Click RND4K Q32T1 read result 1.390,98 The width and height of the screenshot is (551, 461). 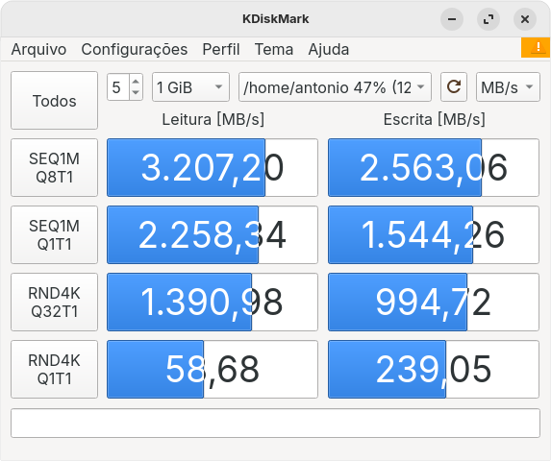[213, 303]
